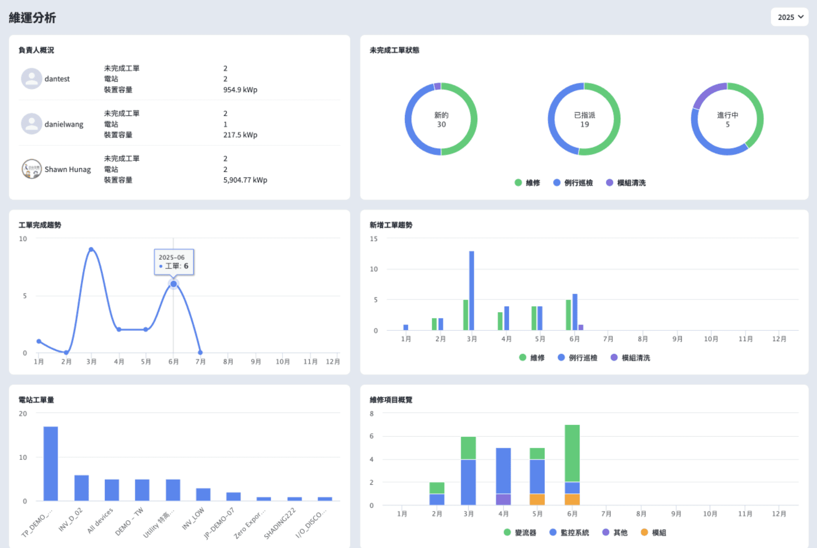The width and height of the screenshot is (817, 548).
Task: Click Shawn Hunag's profile picture
Action: (x=31, y=169)
